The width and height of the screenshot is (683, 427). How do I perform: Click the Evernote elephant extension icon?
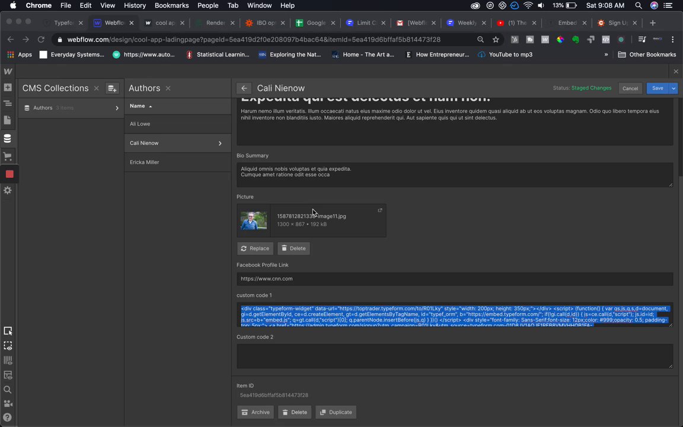pyautogui.click(x=576, y=40)
